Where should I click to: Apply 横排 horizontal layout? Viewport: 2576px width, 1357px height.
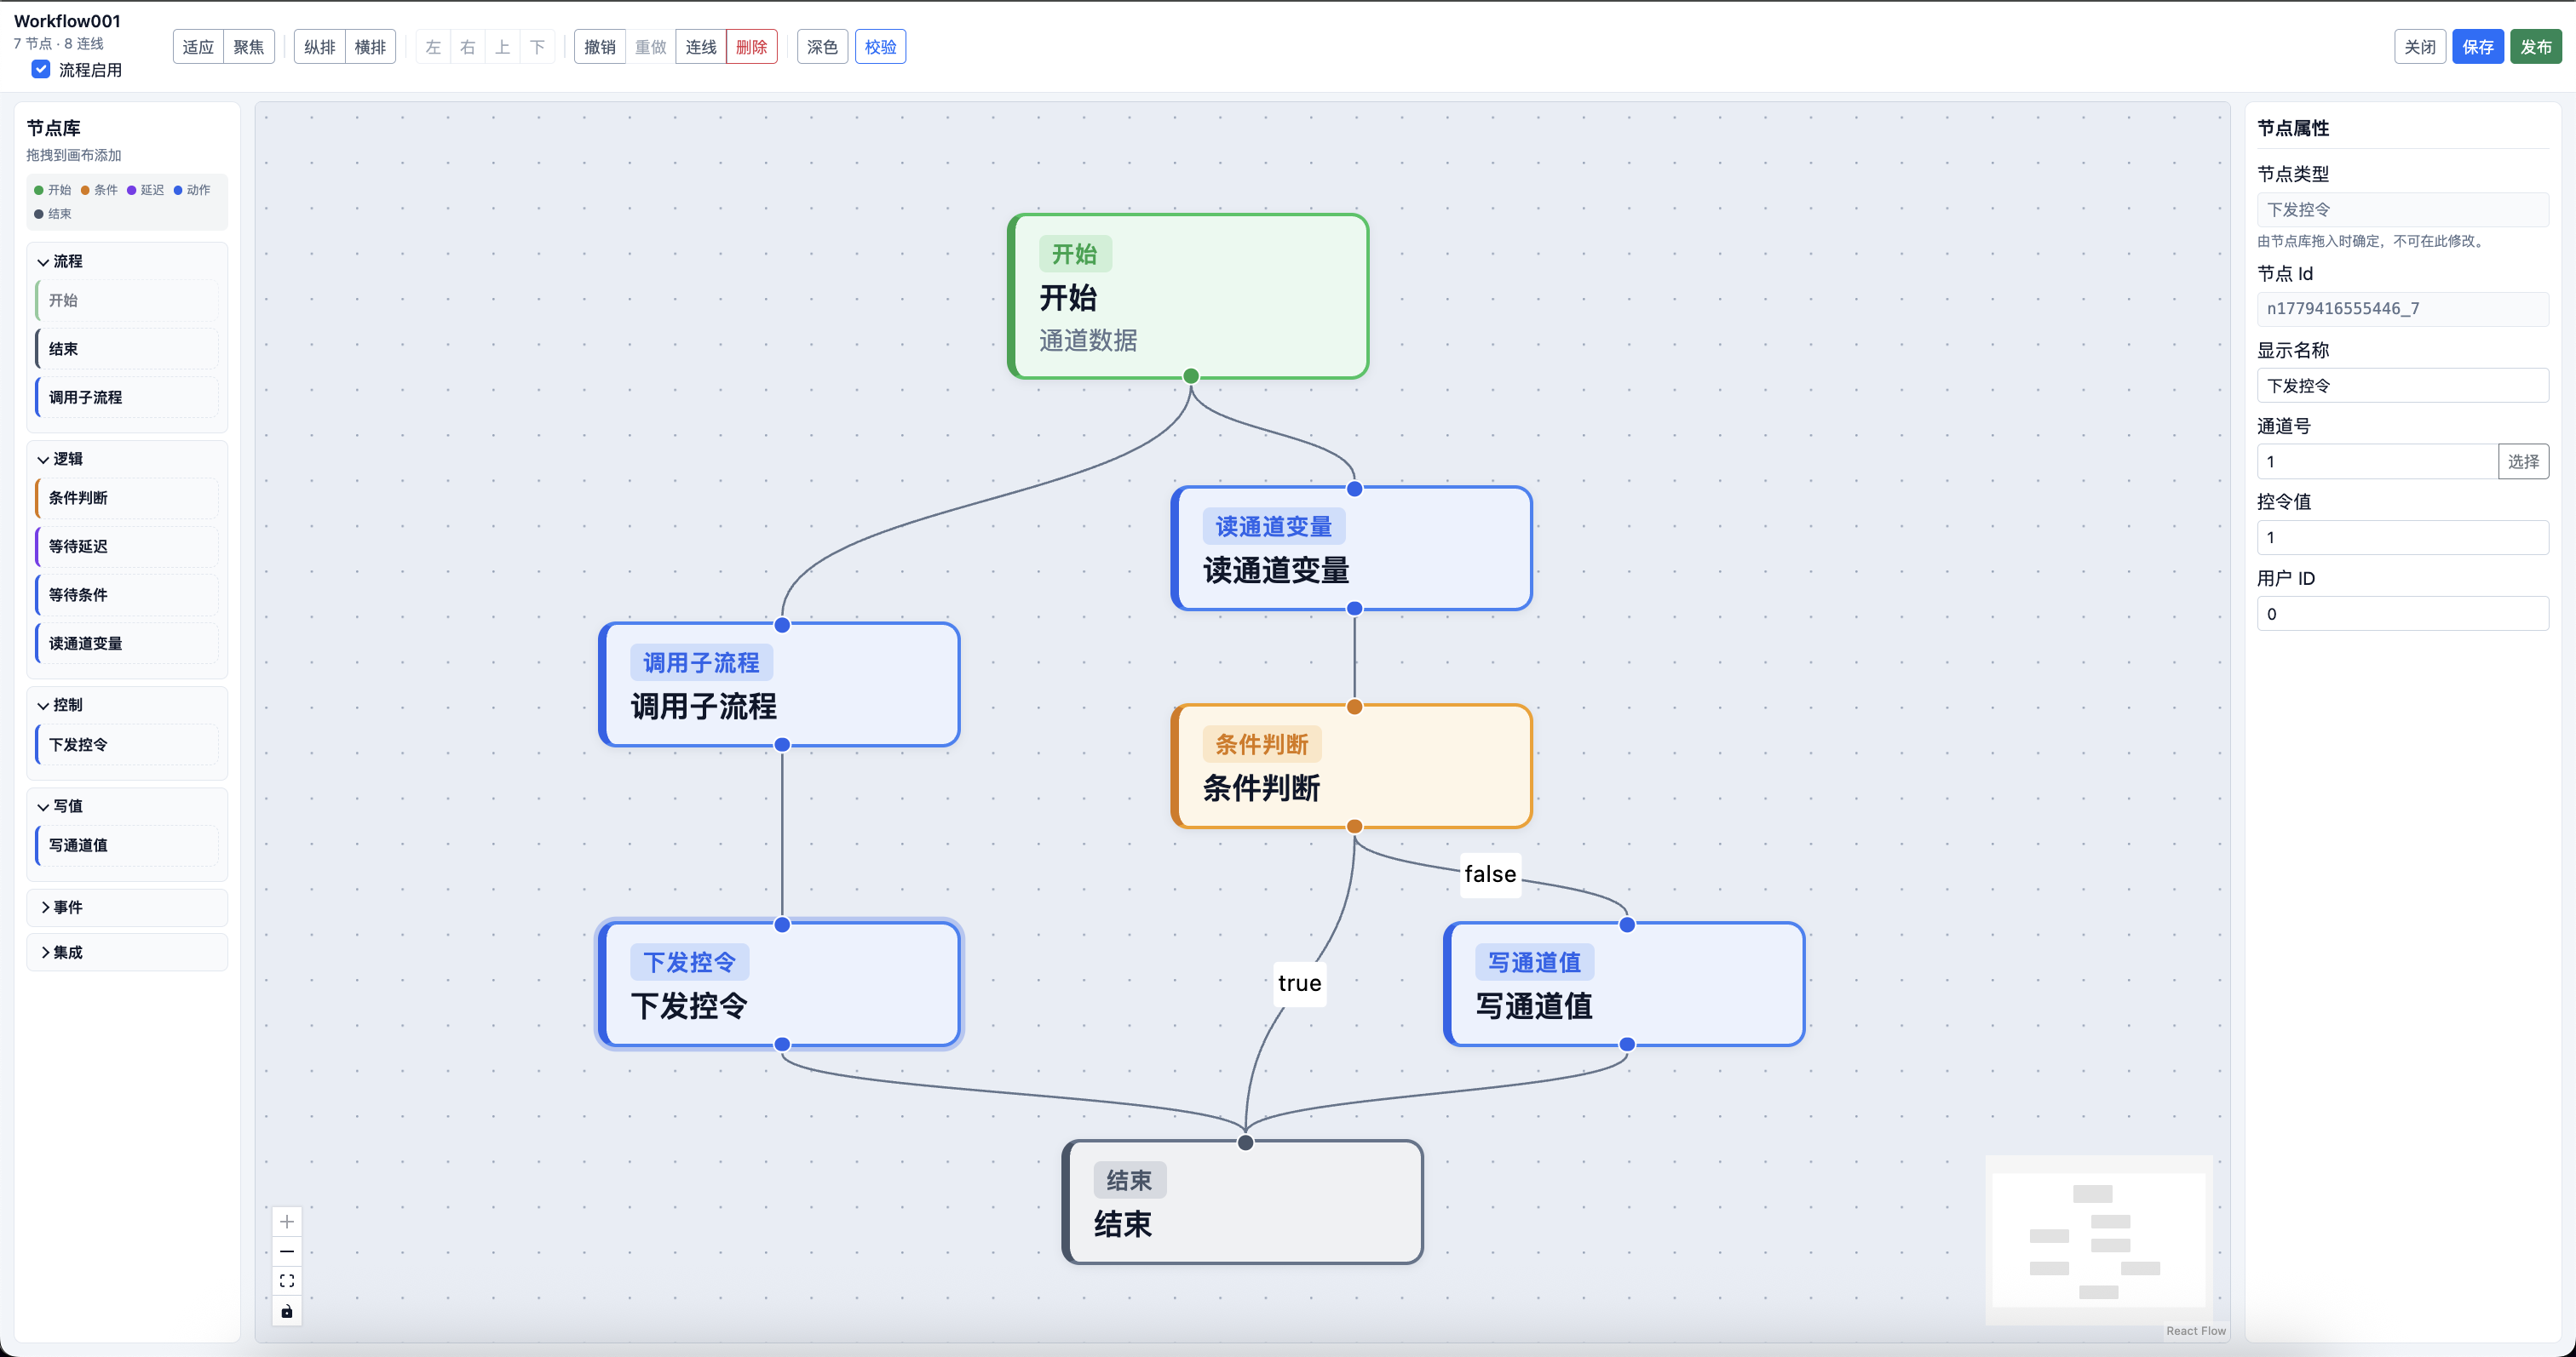tap(370, 47)
